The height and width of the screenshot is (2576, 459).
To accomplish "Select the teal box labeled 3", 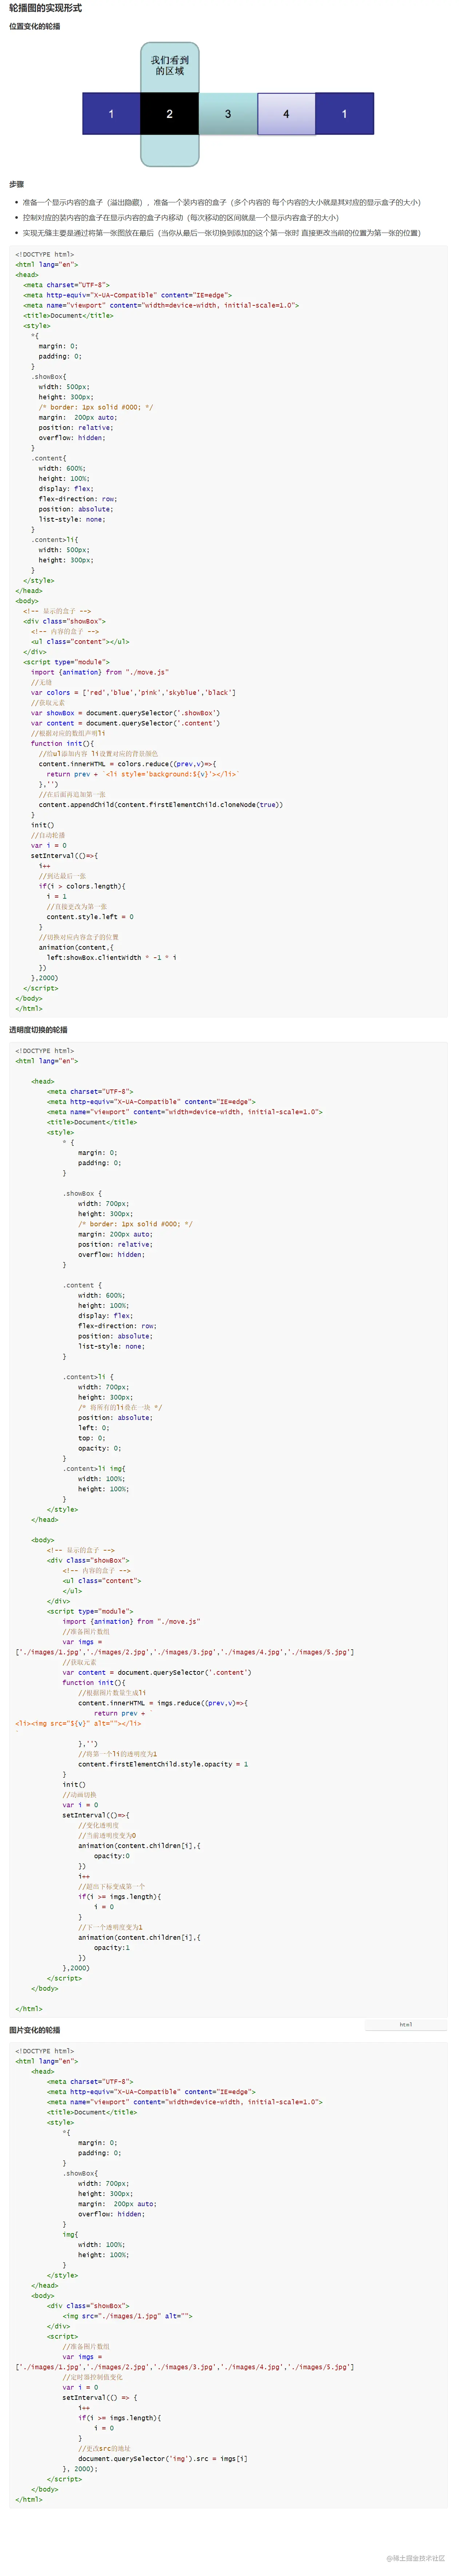I will point(228,114).
